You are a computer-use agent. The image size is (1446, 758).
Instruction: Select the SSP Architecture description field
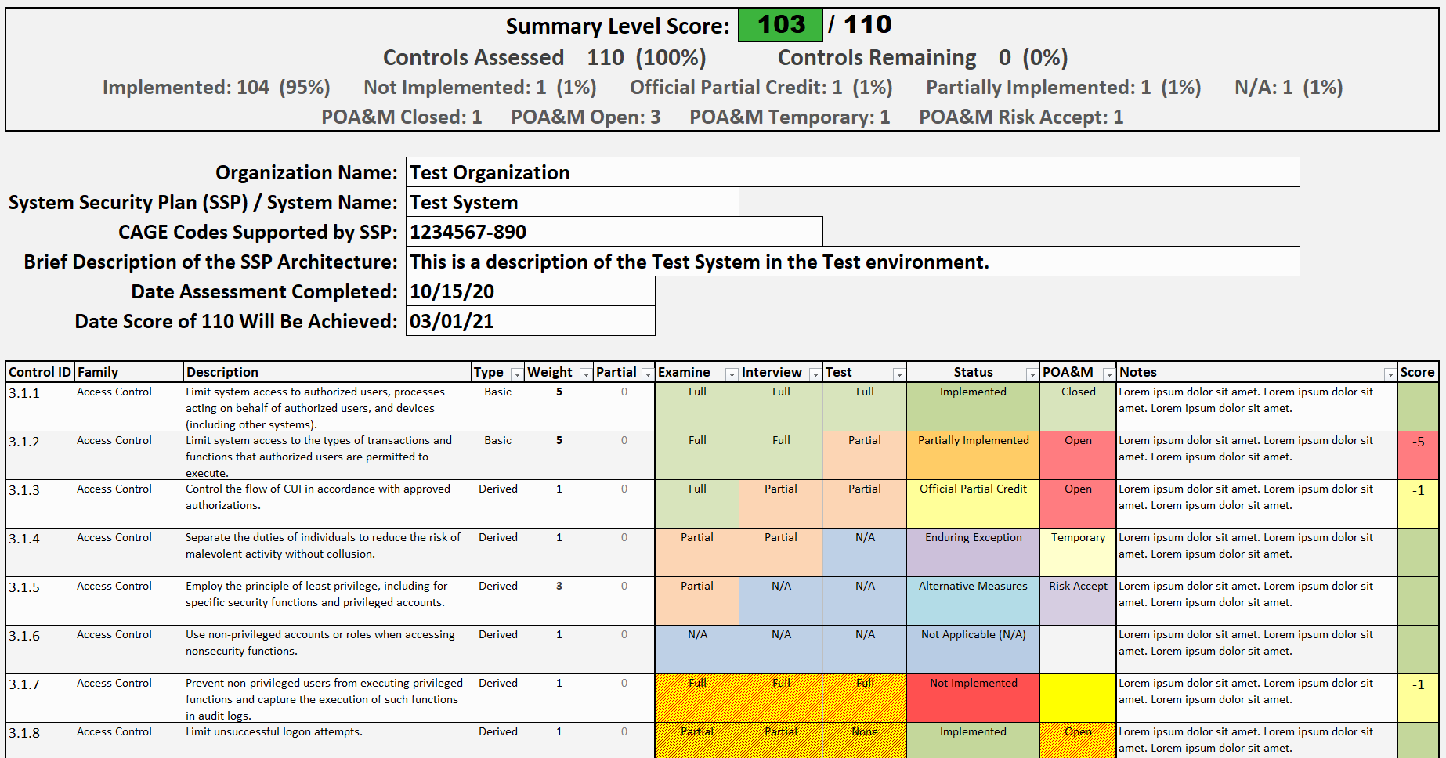[x=852, y=262]
